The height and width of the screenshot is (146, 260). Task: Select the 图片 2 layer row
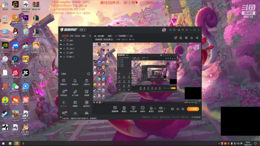75,57
